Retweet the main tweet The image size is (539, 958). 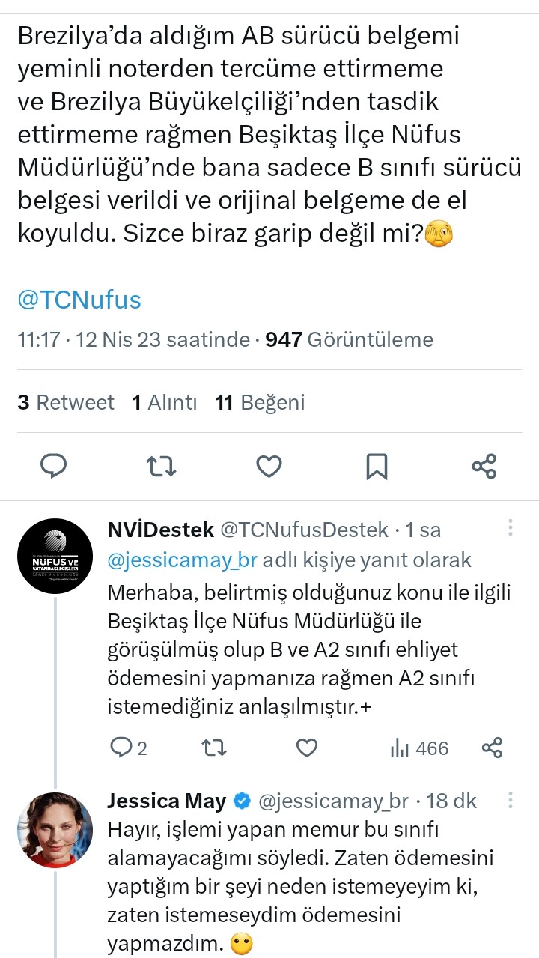click(x=161, y=467)
